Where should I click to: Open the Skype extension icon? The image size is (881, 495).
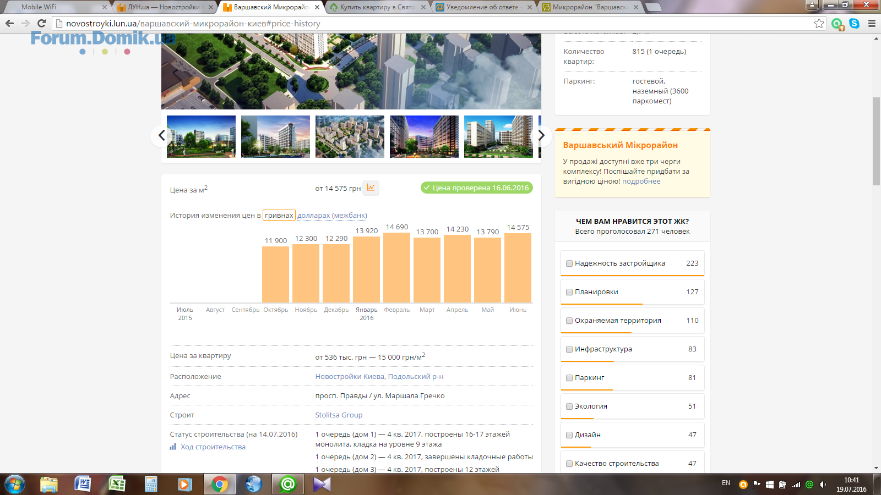pyautogui.click(x=854, y=23)
